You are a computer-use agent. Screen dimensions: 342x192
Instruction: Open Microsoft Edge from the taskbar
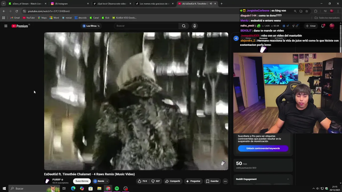[73, 189]
